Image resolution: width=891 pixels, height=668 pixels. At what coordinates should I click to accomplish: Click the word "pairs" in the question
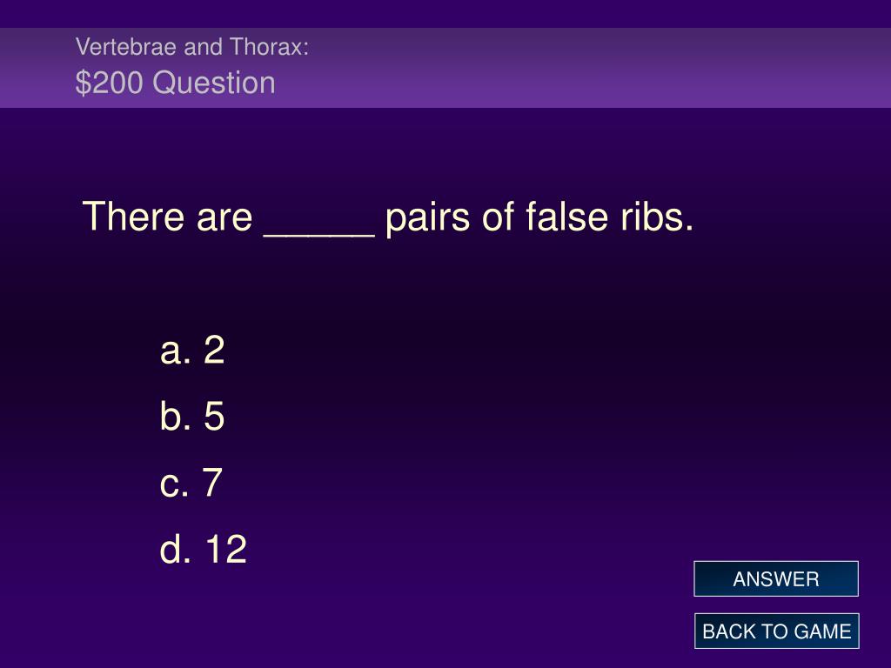coord(427,218)
